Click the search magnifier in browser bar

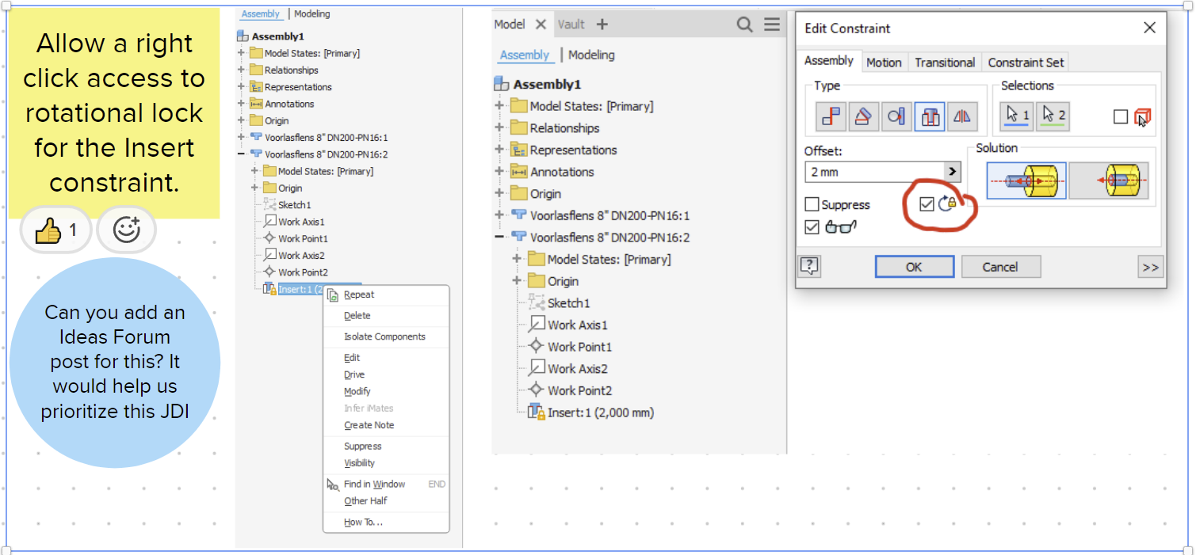[x=744, y=25]
